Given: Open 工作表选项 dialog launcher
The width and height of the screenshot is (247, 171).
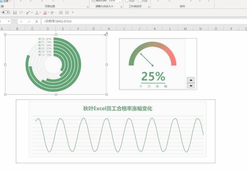Looking at the screenshot, I should pyautogui.click(x=149, y=7).
